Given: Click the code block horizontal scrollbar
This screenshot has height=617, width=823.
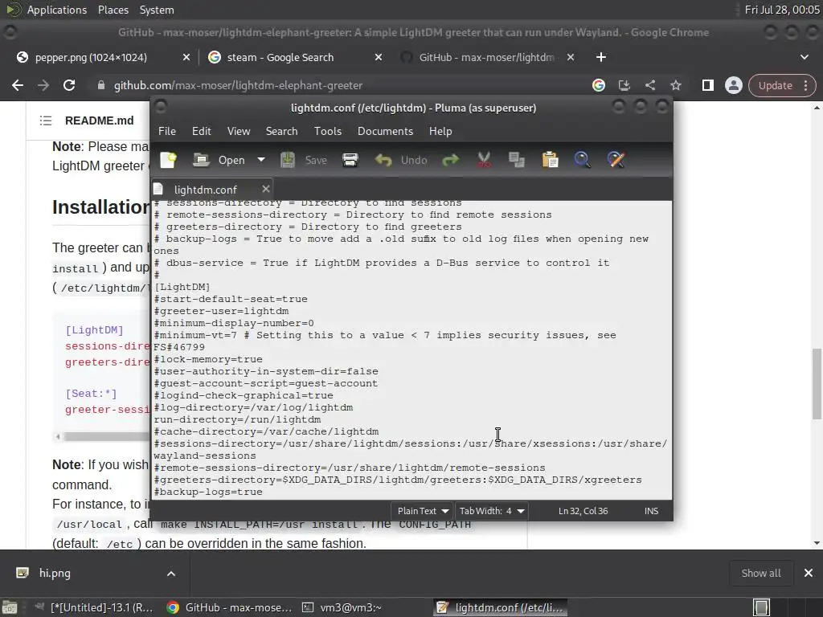Looking at the screenshot, I should [105, 436].
